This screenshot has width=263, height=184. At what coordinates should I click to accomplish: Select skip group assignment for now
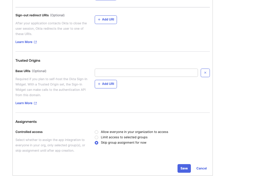click(96, 142)
